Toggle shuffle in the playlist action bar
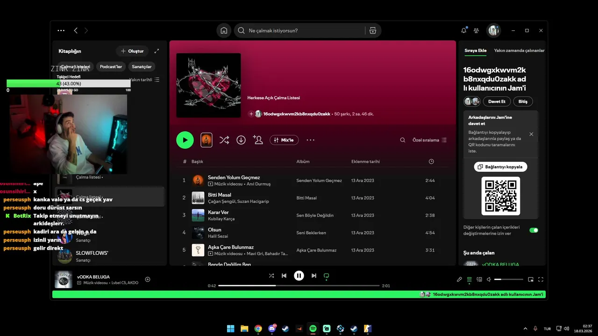 pyautogui.click(x=224, y=140)
